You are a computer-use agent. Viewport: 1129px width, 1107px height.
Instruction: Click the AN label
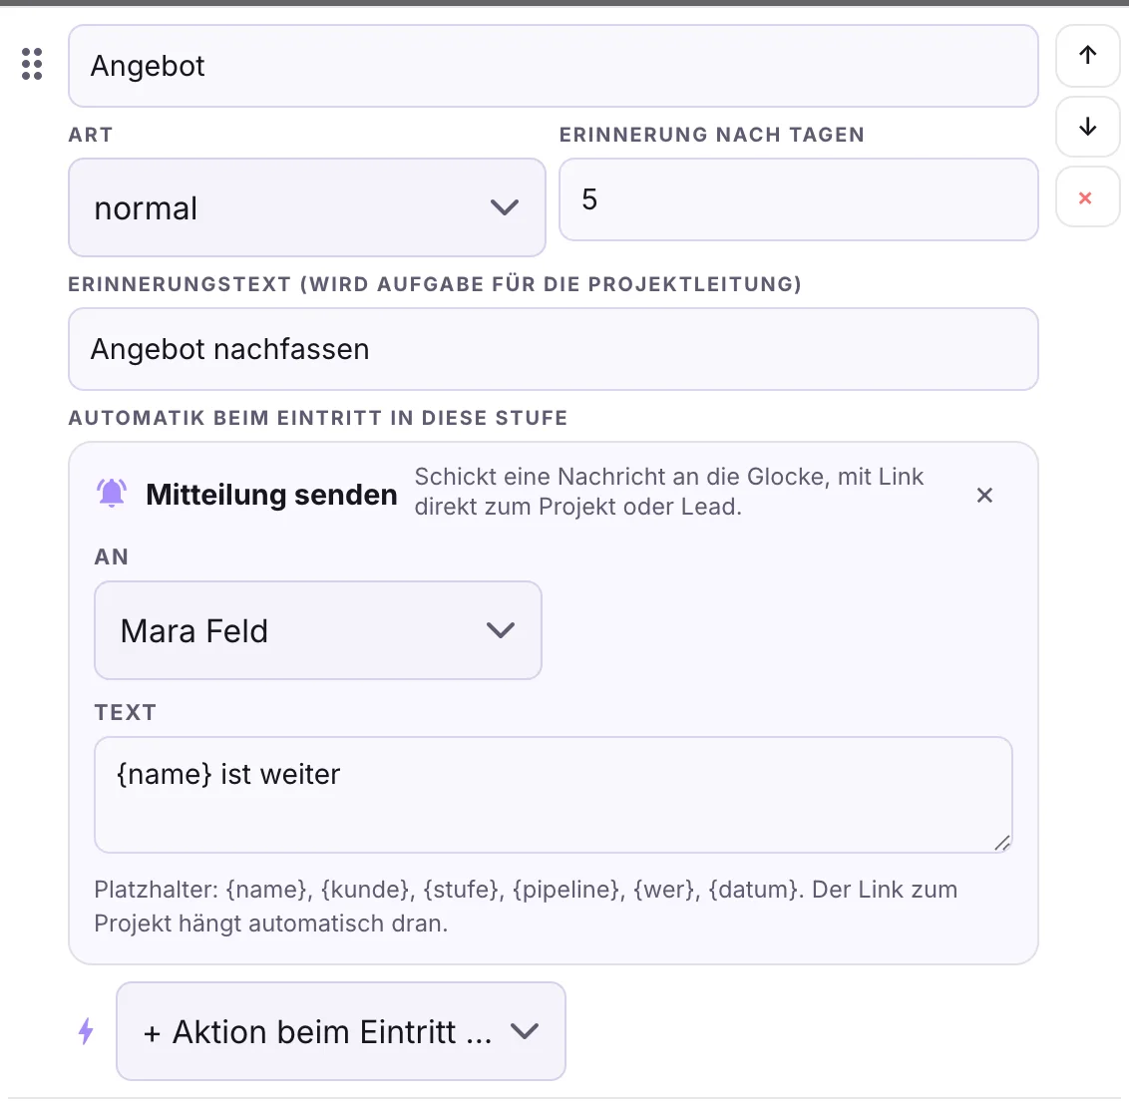(x=112, y=557)
